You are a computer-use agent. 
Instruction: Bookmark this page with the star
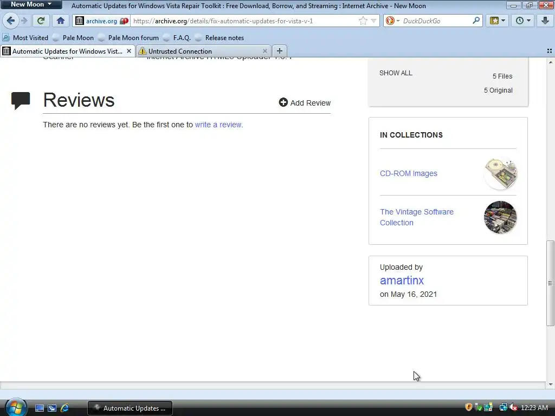point(363,21)
